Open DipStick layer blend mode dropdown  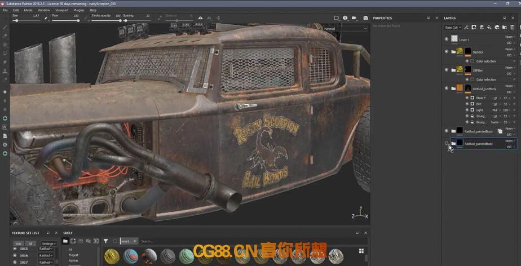click(510, 49)
